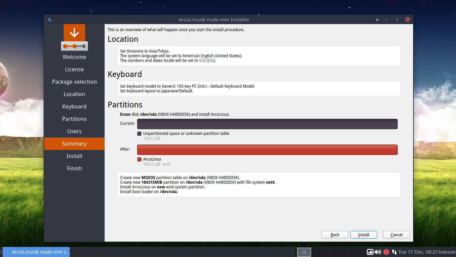456x257 pixels.
Task: Select the active workspace in the pager
Action: [304, 252]
